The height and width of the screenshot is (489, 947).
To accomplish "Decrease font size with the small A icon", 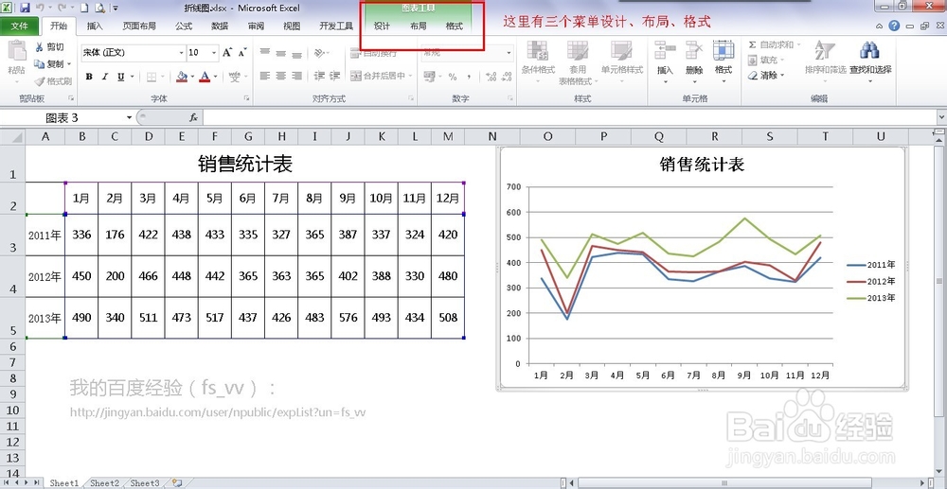I will pyautogui.click(x=242, y=53).
